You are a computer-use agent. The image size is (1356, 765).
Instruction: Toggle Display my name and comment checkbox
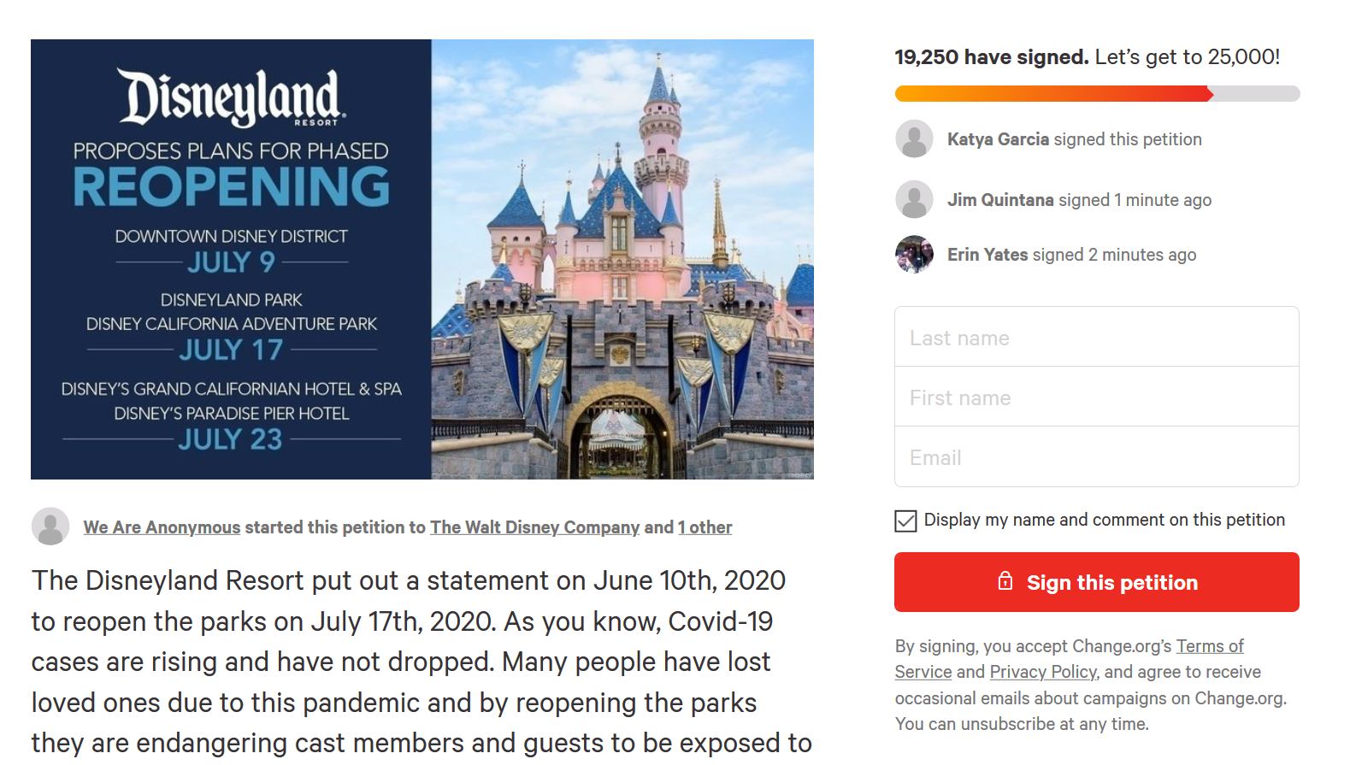pyautogui.click(x=905, y=521)
